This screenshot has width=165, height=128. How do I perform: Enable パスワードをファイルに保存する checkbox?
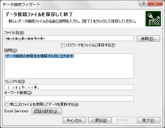63,45
